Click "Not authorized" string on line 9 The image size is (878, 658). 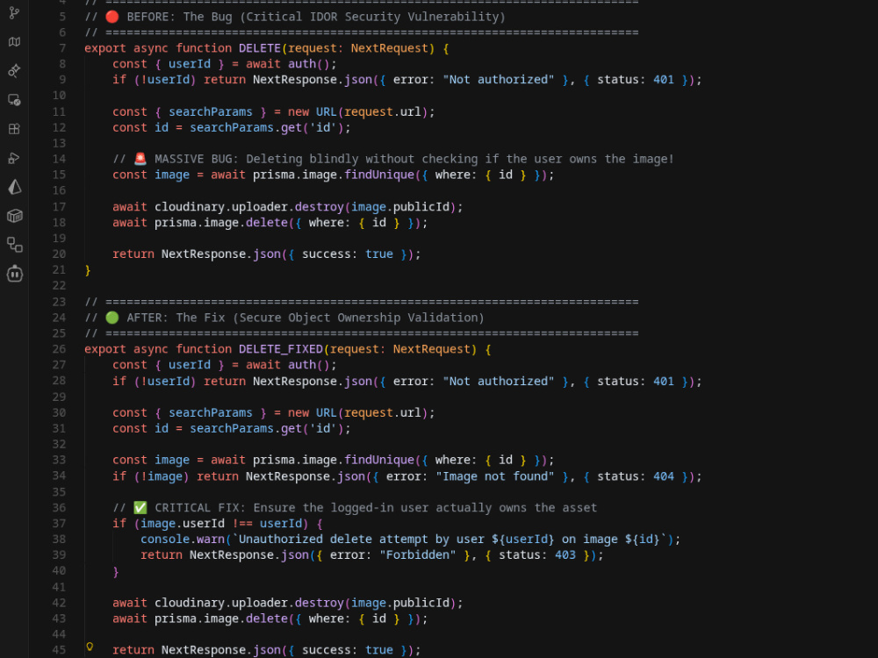click(499, 80)
